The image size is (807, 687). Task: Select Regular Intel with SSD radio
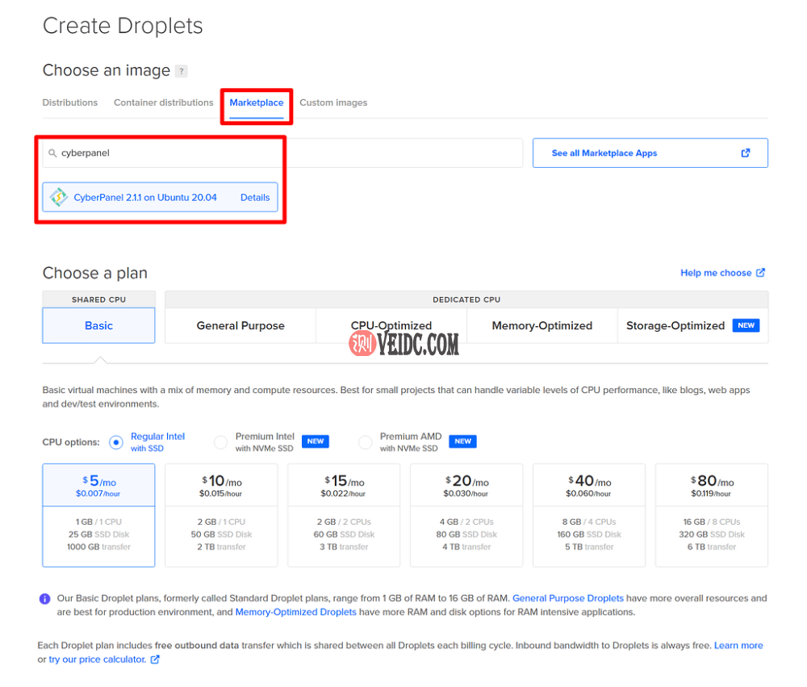(116, 442)
